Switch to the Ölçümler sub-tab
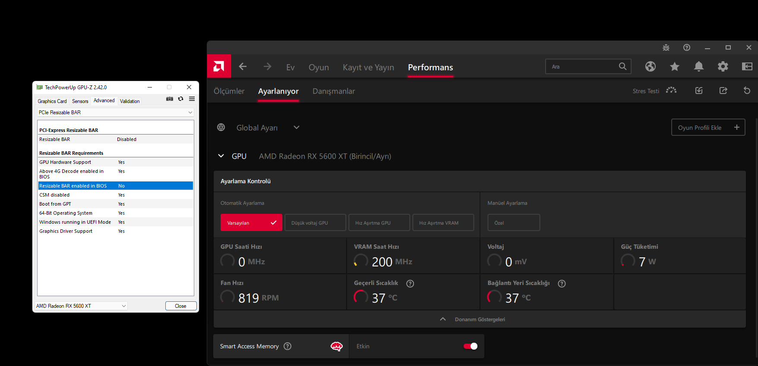758x366 pixels. (229, 91)
